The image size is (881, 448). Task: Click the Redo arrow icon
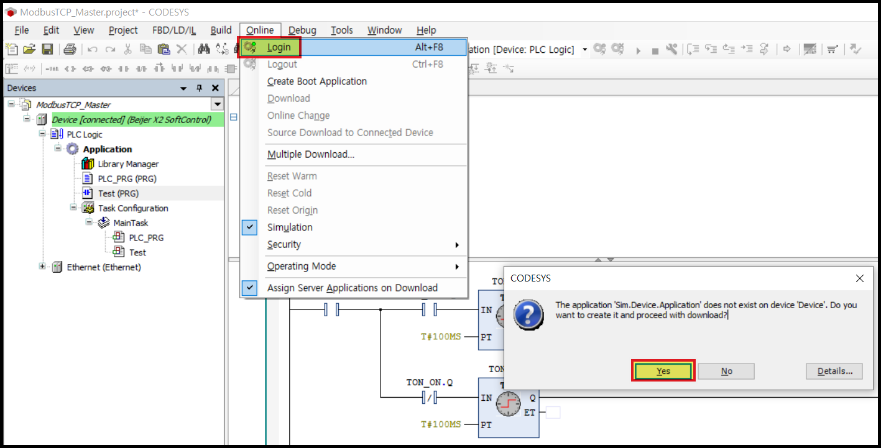(110, 49)
